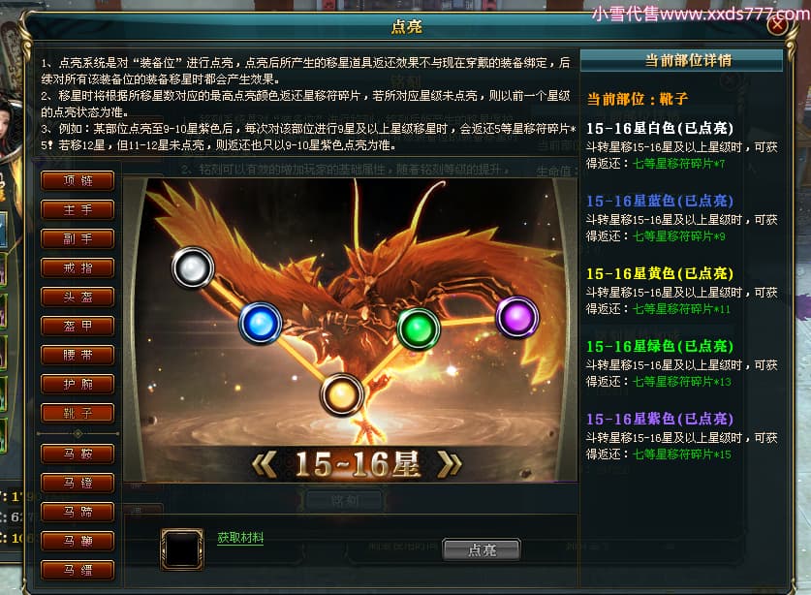The height and width of the screenshot is (595, 811).
Task: Click the purple orb node
Action: tap(517, 317)
